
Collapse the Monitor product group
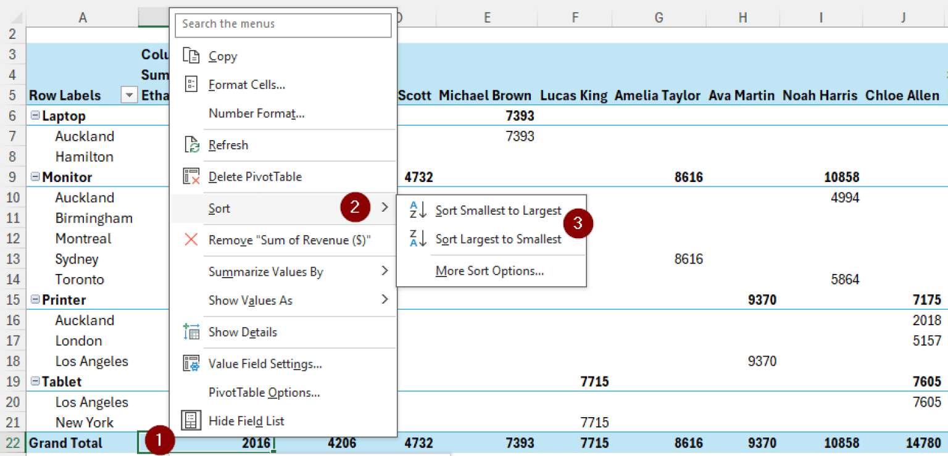[35, 176]
